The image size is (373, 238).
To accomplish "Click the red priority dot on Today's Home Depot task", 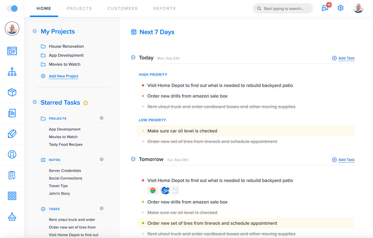I will pyautogui.click(x=143, y=86).
